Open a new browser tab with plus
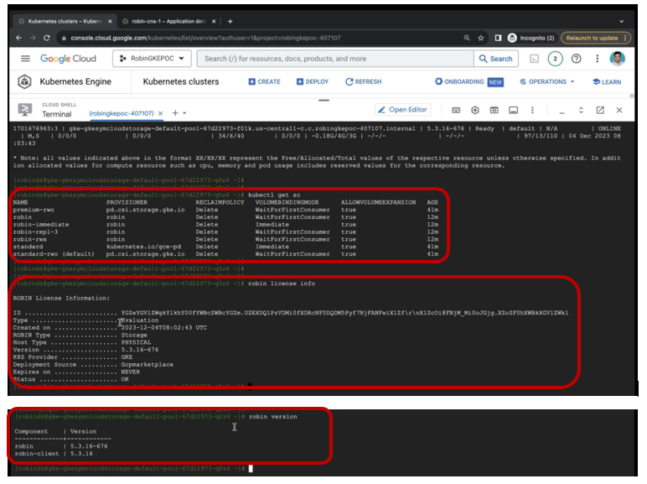 pyautogui.click(x=230, y=21)
